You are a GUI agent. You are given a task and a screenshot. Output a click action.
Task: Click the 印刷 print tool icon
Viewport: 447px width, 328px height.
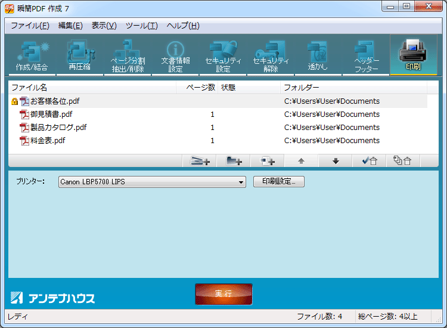[413, 55]
